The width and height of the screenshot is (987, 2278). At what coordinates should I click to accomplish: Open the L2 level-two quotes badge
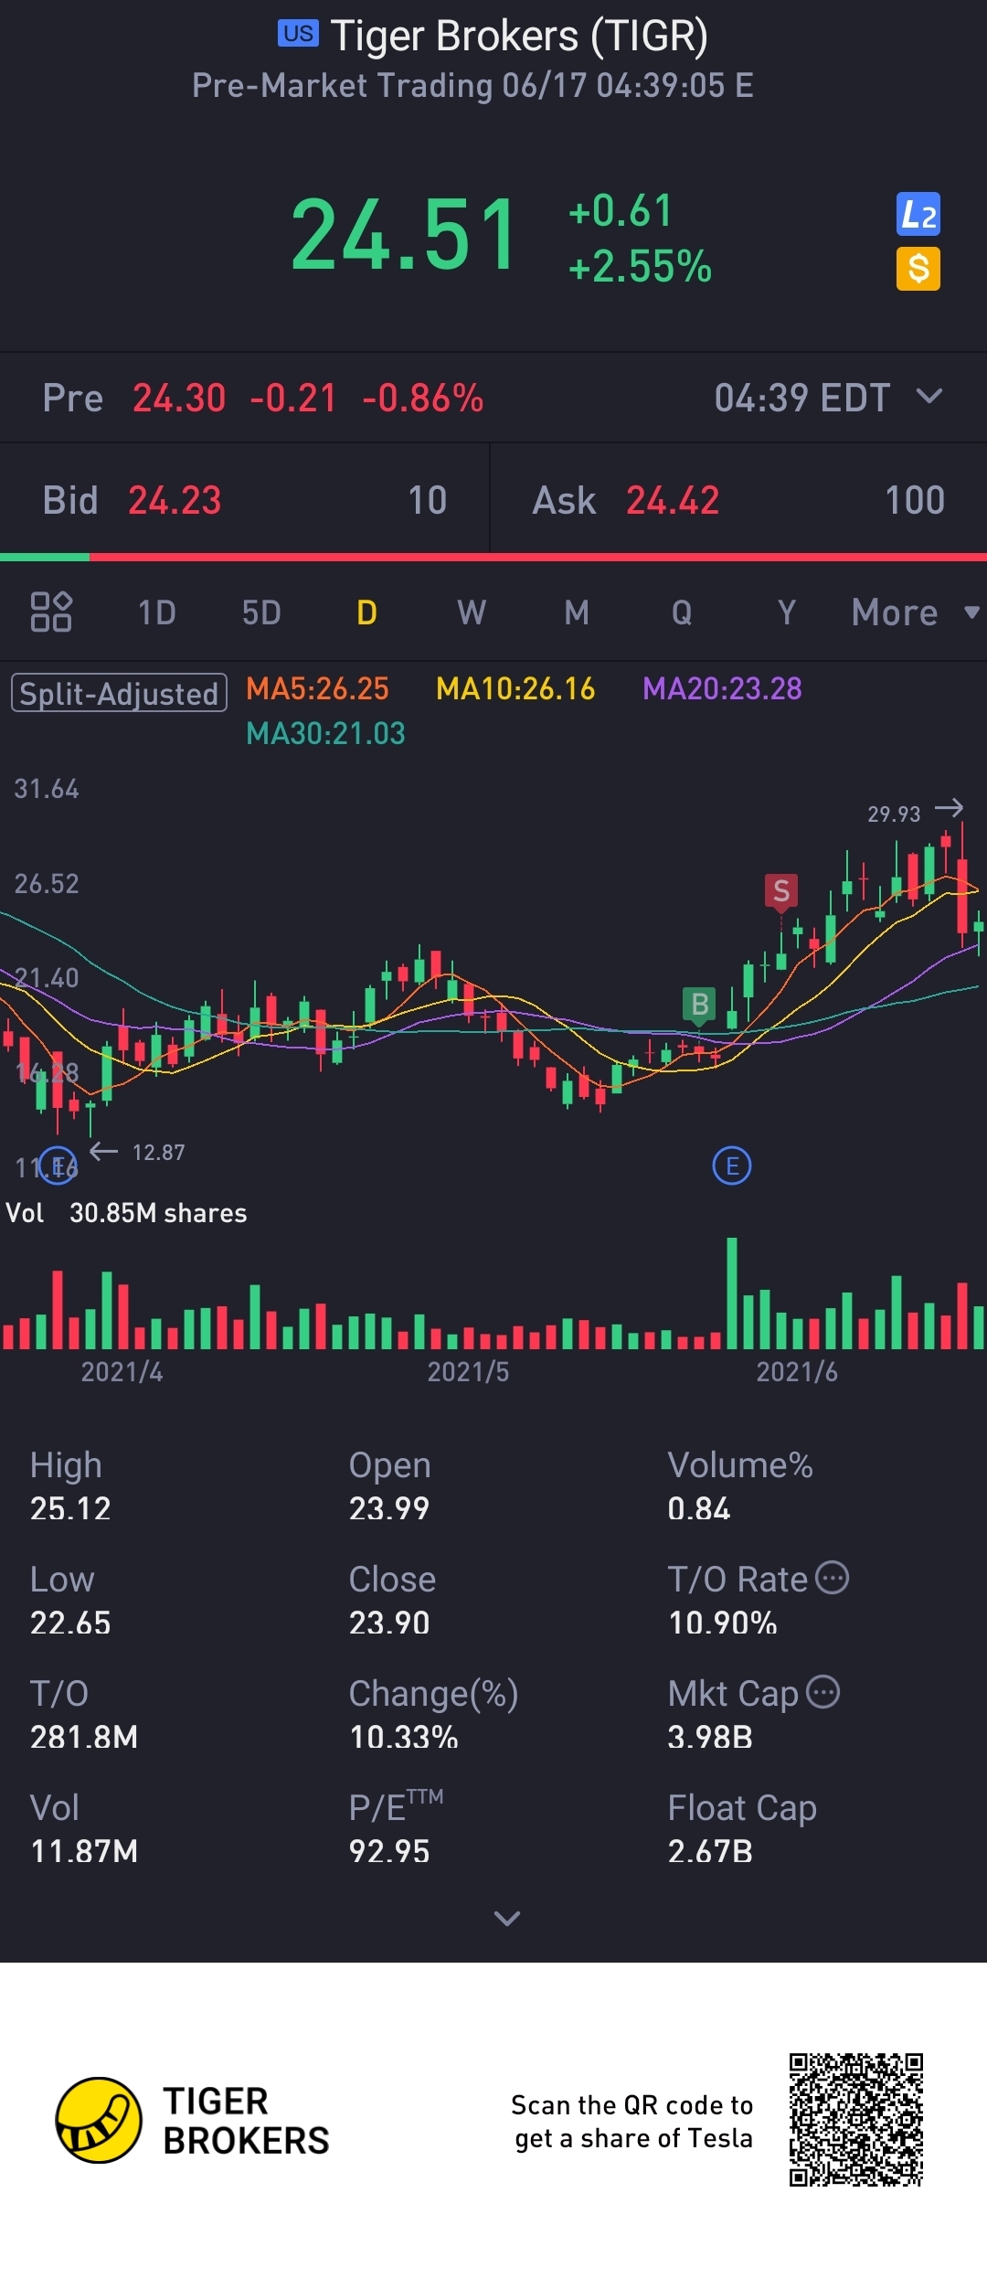(x=918, y=215)
